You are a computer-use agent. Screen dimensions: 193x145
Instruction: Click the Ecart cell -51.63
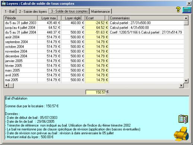coord(95,32)
